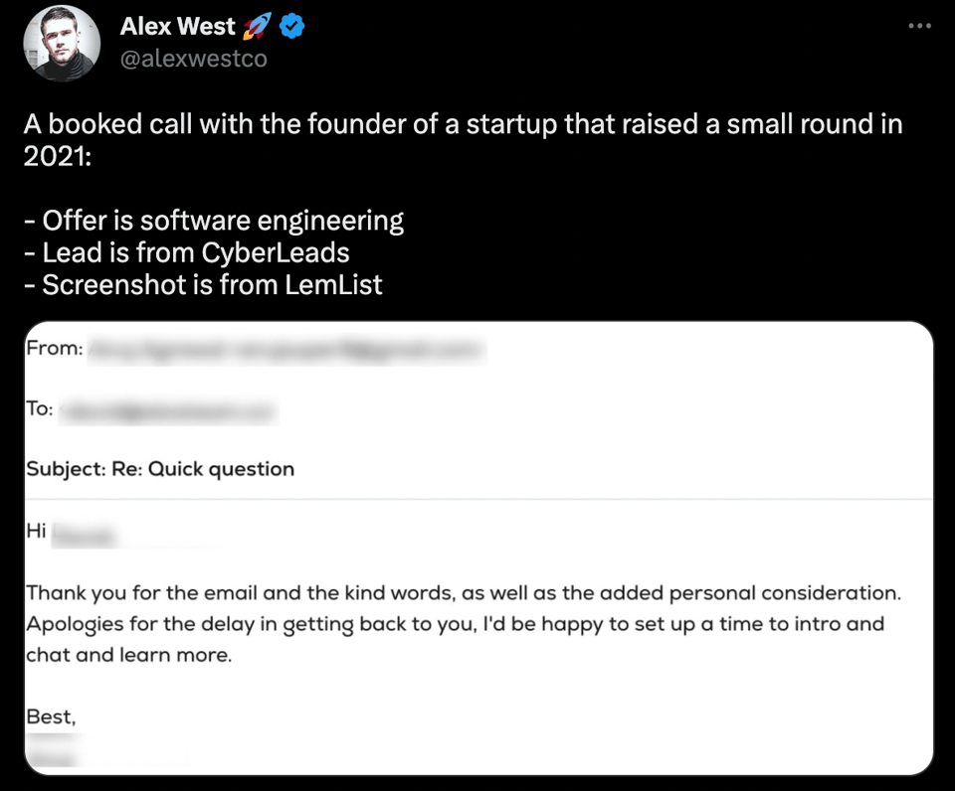Click the "2021:" text in the tweet
This screenshot has height=791, width=955.
pos(57,157)
